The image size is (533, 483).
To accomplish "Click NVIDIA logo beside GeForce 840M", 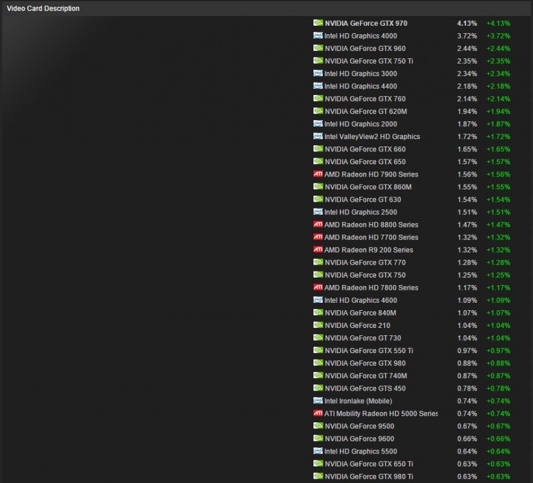I will (318, 312).
